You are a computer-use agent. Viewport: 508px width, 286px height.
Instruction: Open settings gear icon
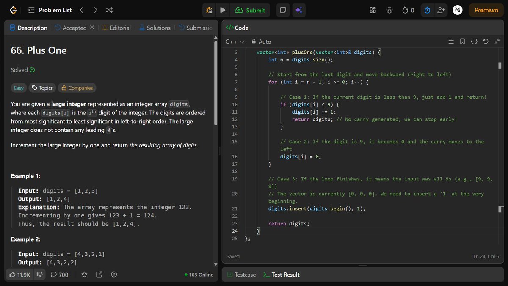pyautogui.click(x=390, y=10)
